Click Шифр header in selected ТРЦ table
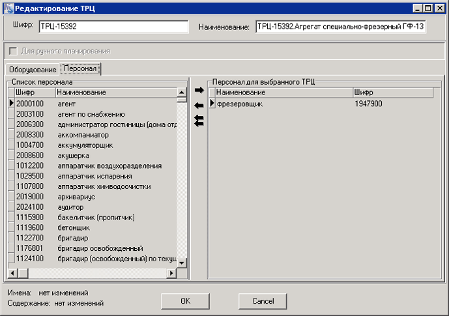Viewport: 449px width, 316px height. pyautogui.click(x=393, y=93)
